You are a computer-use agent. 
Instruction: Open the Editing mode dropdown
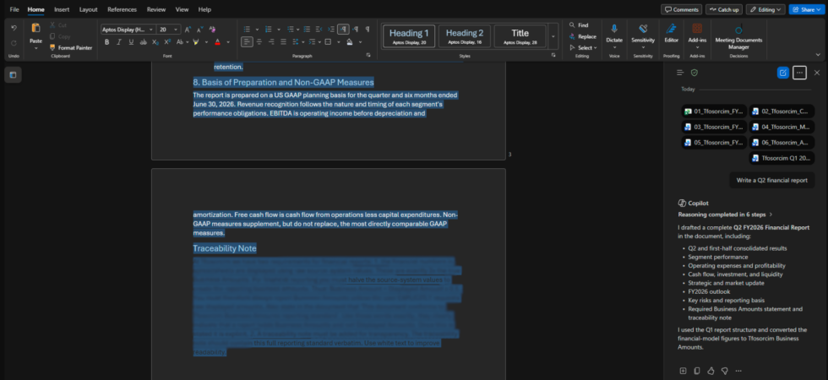coord(765,9)
